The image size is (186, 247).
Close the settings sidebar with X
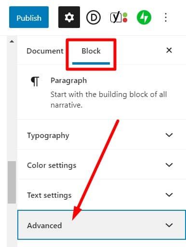click(x=169, y=50)
